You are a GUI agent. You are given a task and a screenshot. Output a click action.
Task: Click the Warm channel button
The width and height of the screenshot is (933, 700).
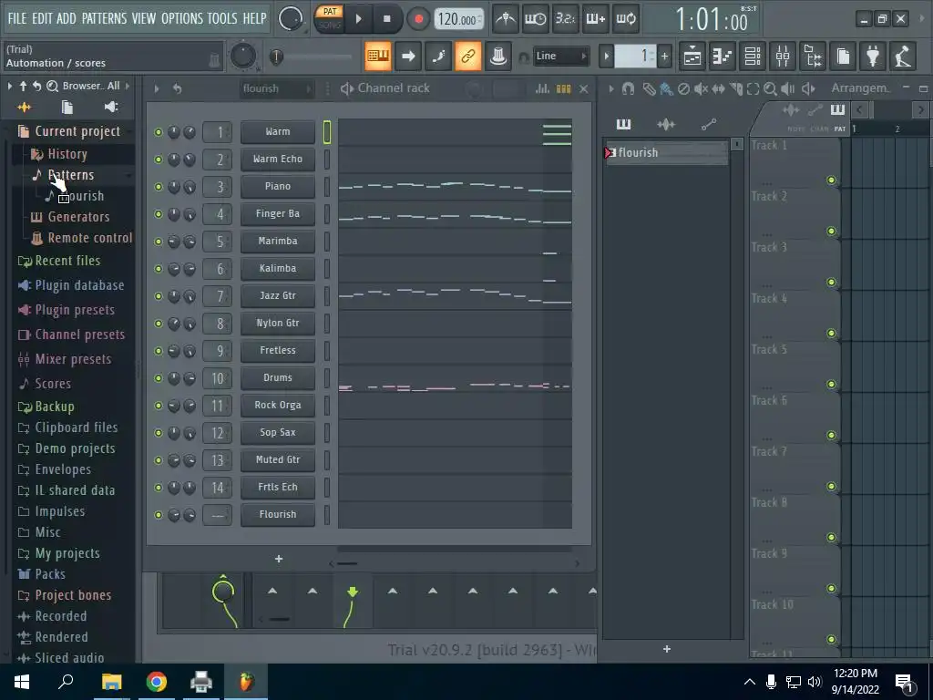point(278,131)
